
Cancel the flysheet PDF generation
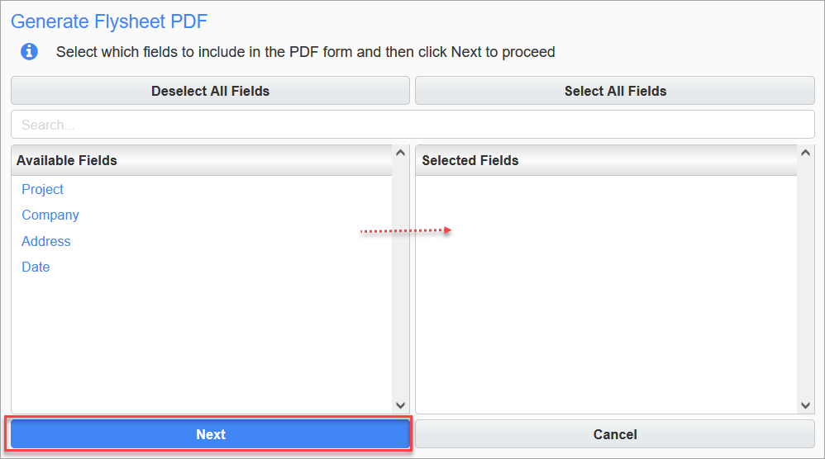(x=615, y=434)
